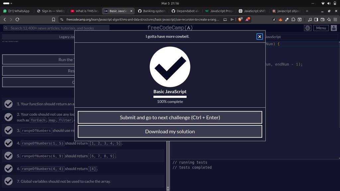Switch to the javascript object tab
Viewport: 340px width, 191px height.
coord(287,11)
